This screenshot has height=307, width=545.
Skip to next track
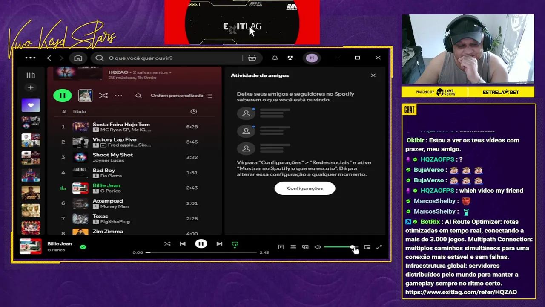[219, 244]
